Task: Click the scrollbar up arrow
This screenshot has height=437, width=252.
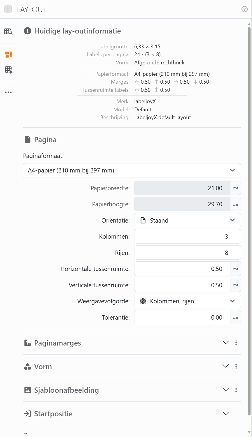Action: [249, 24]
